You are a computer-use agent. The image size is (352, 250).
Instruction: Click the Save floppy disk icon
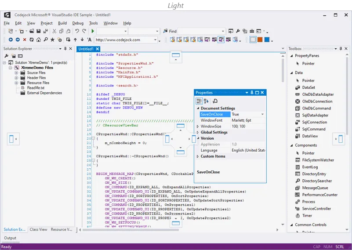click(x=39, y=31)
